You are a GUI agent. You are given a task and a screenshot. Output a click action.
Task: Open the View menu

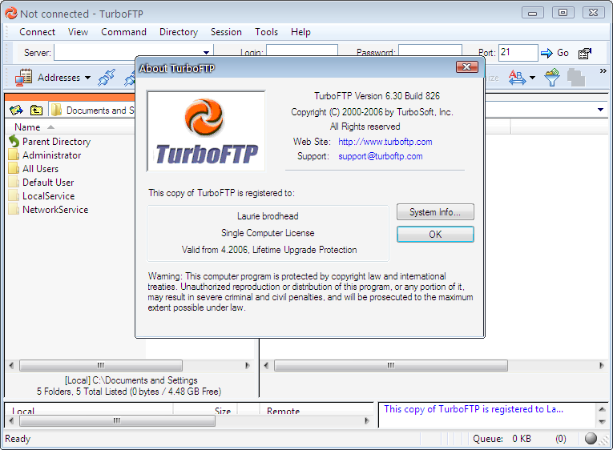[78, 32]
